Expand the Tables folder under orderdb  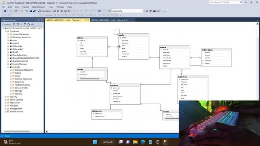[11, 73]
